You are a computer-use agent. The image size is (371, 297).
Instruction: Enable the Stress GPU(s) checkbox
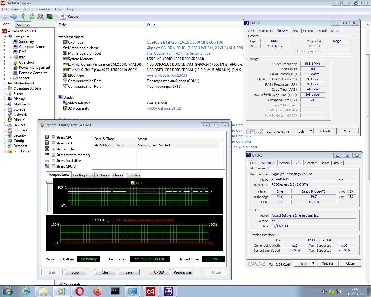point(53,166)
